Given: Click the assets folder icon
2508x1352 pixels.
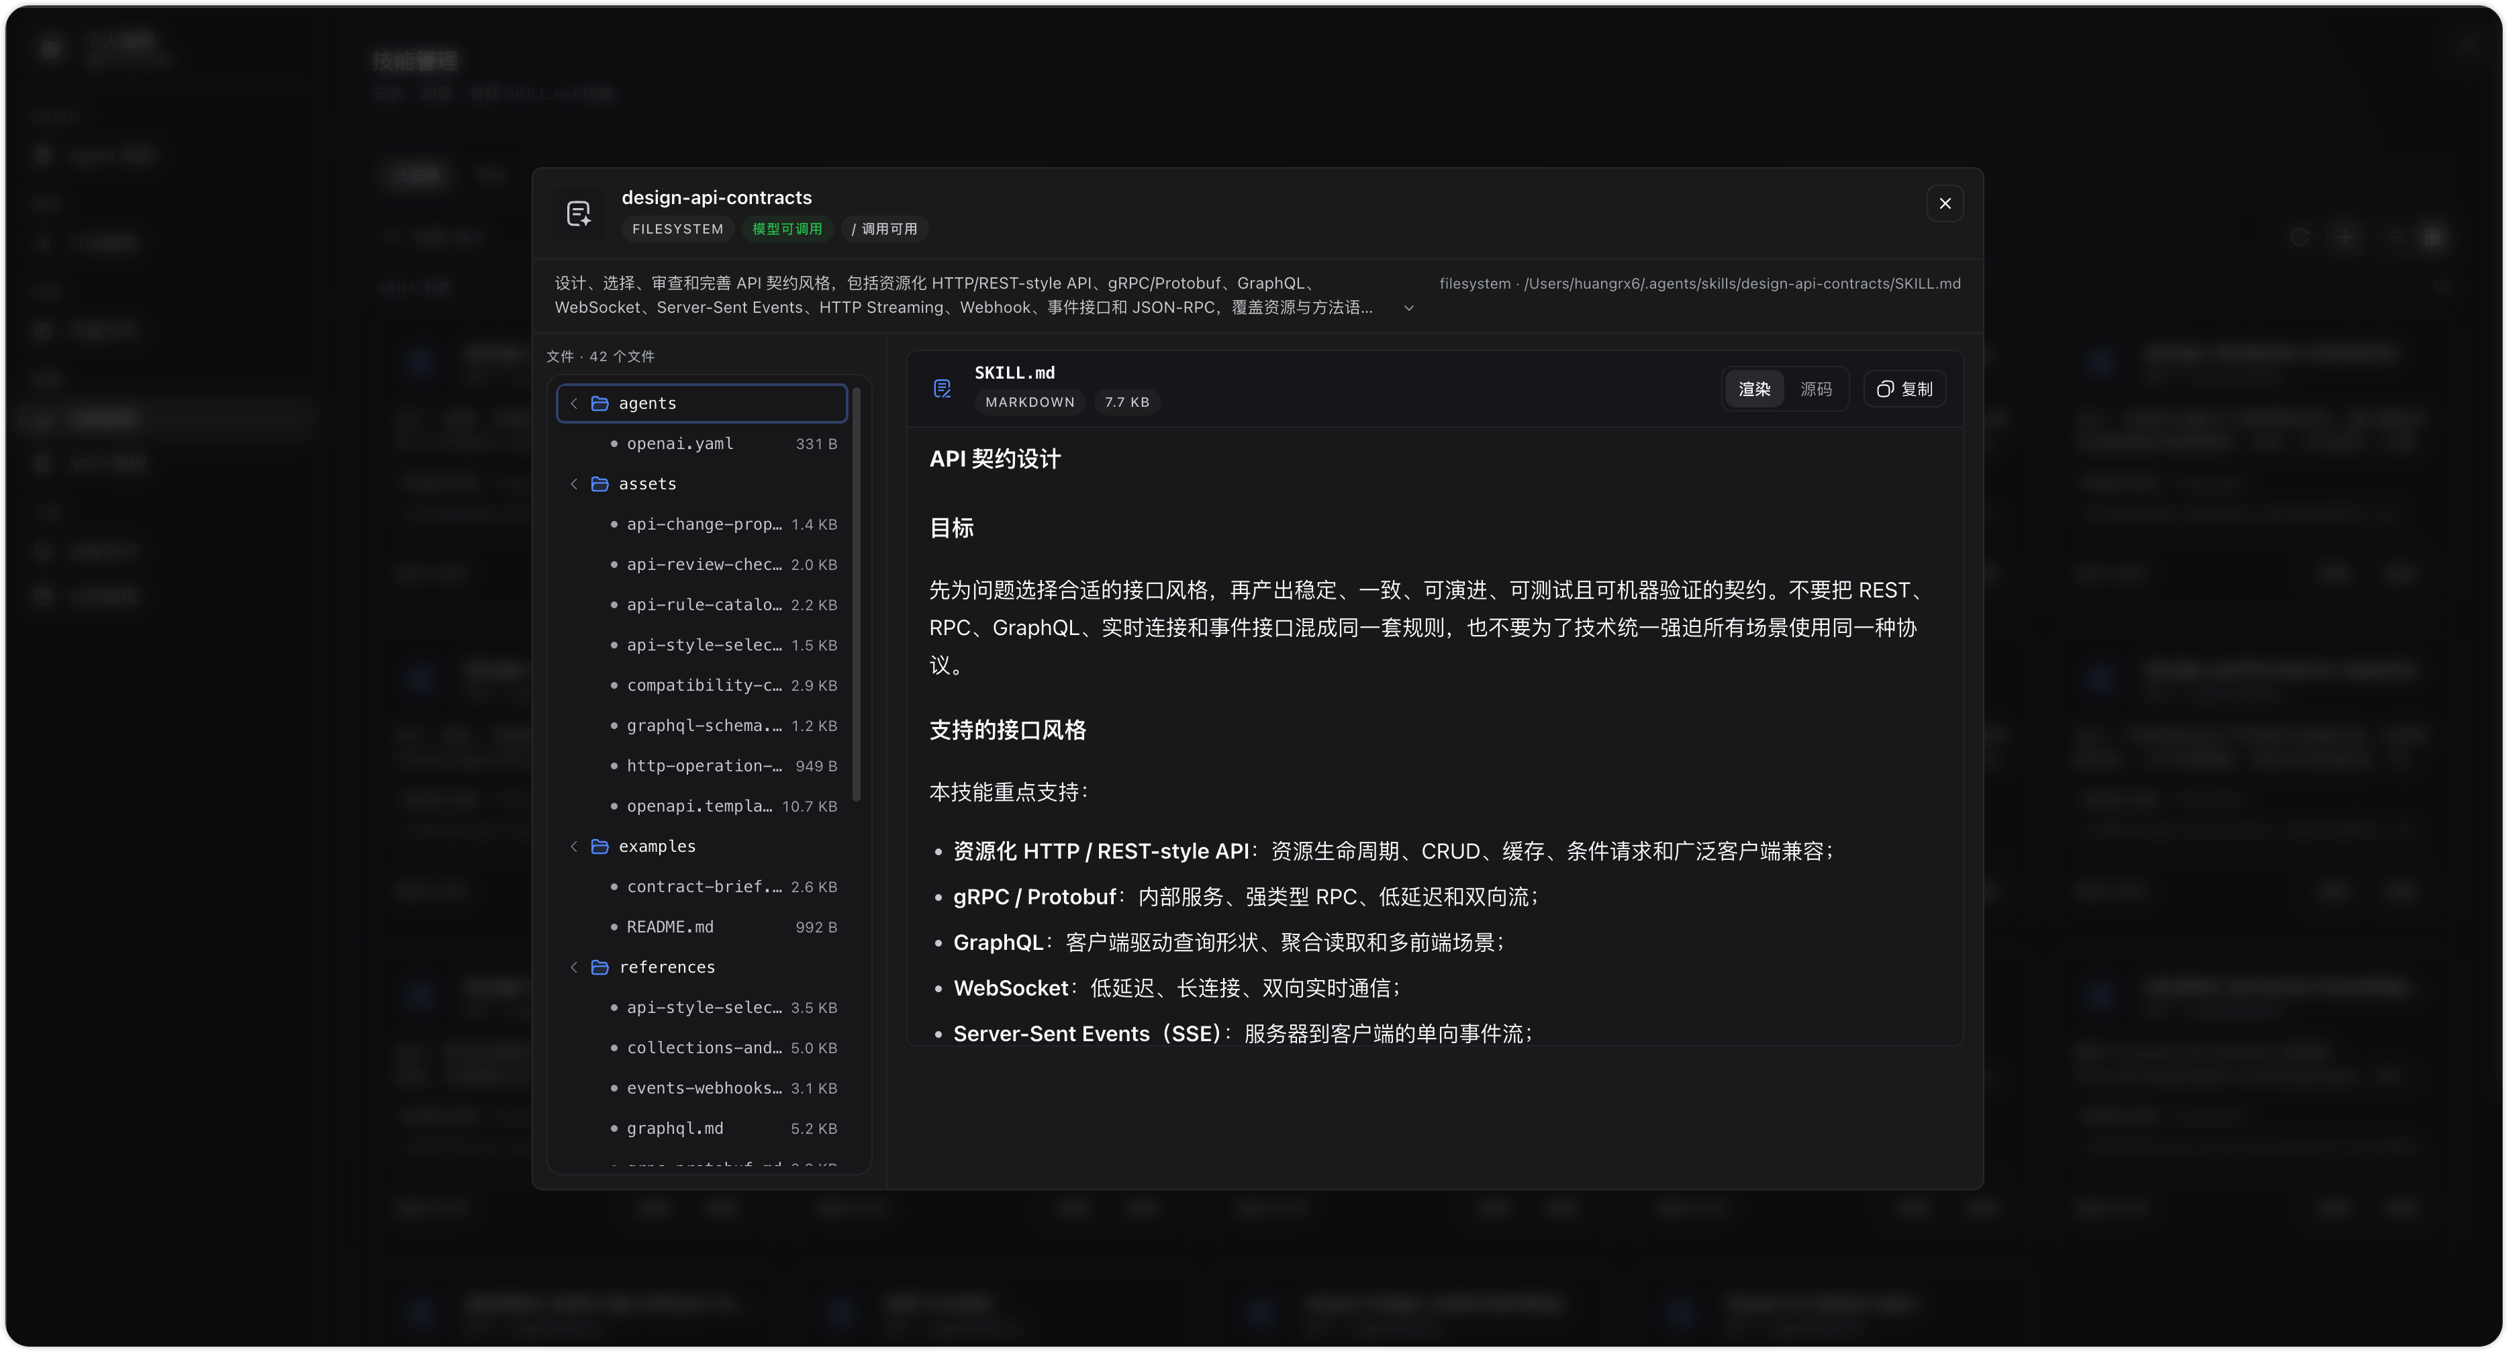Looking at the screenshot, I should 599,484.
